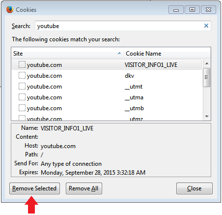Image resolution: width=222 pixels, height=215 pixels.
Task: Click the list scrollbar down arrow
Action: (207, 117)
